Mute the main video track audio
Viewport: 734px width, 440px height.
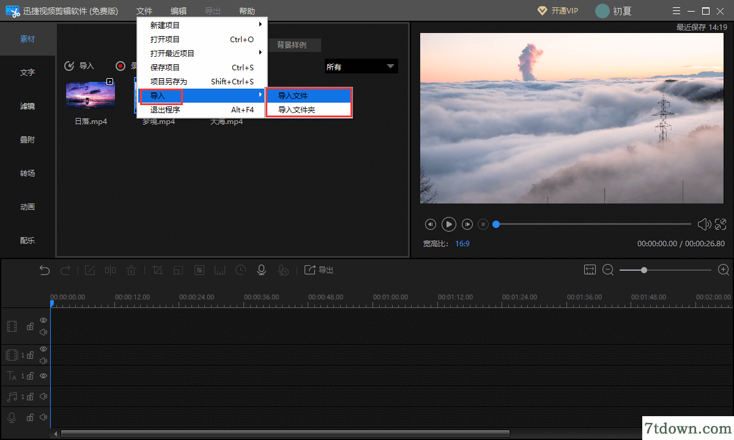point(43,332)
